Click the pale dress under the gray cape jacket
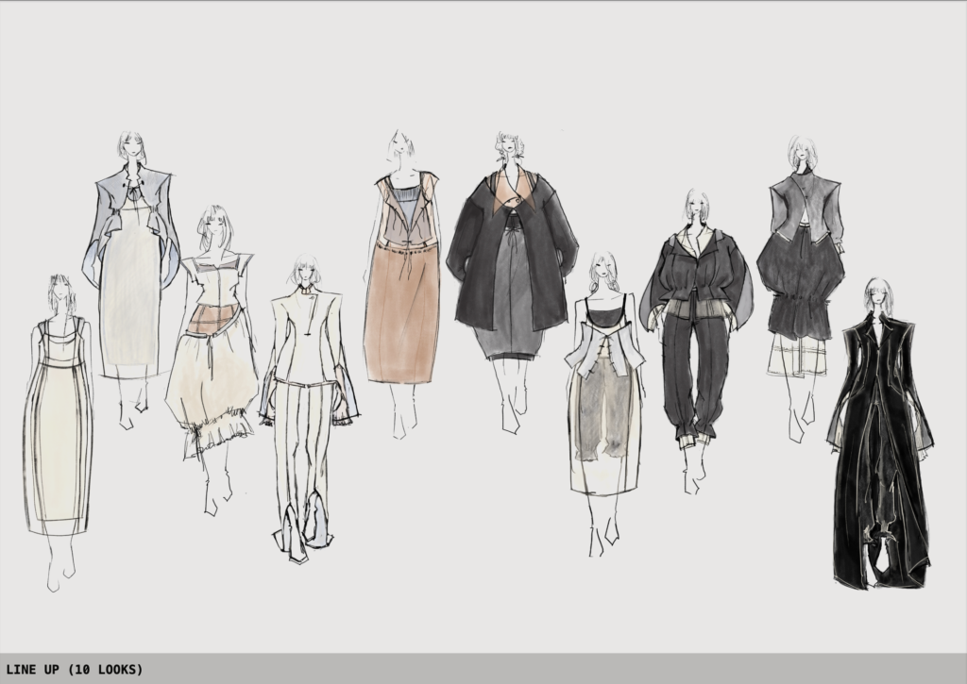The image size is (967, 684). 127,302
